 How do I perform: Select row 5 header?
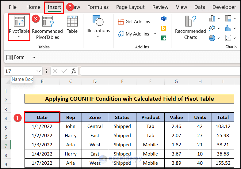click(6, 128)
